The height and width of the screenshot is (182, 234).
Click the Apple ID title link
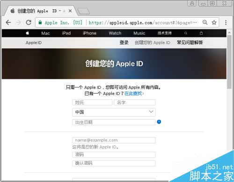(34, 43)
